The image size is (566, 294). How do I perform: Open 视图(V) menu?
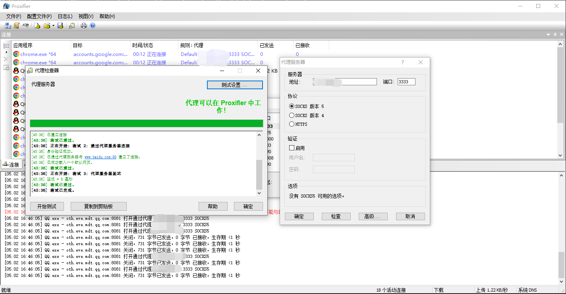coord(86,16)
